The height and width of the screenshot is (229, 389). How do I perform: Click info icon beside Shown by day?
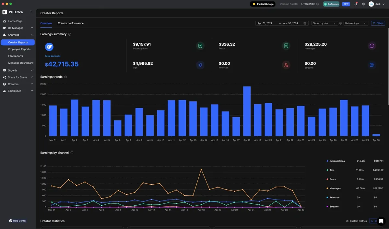(x=340, y=23)
